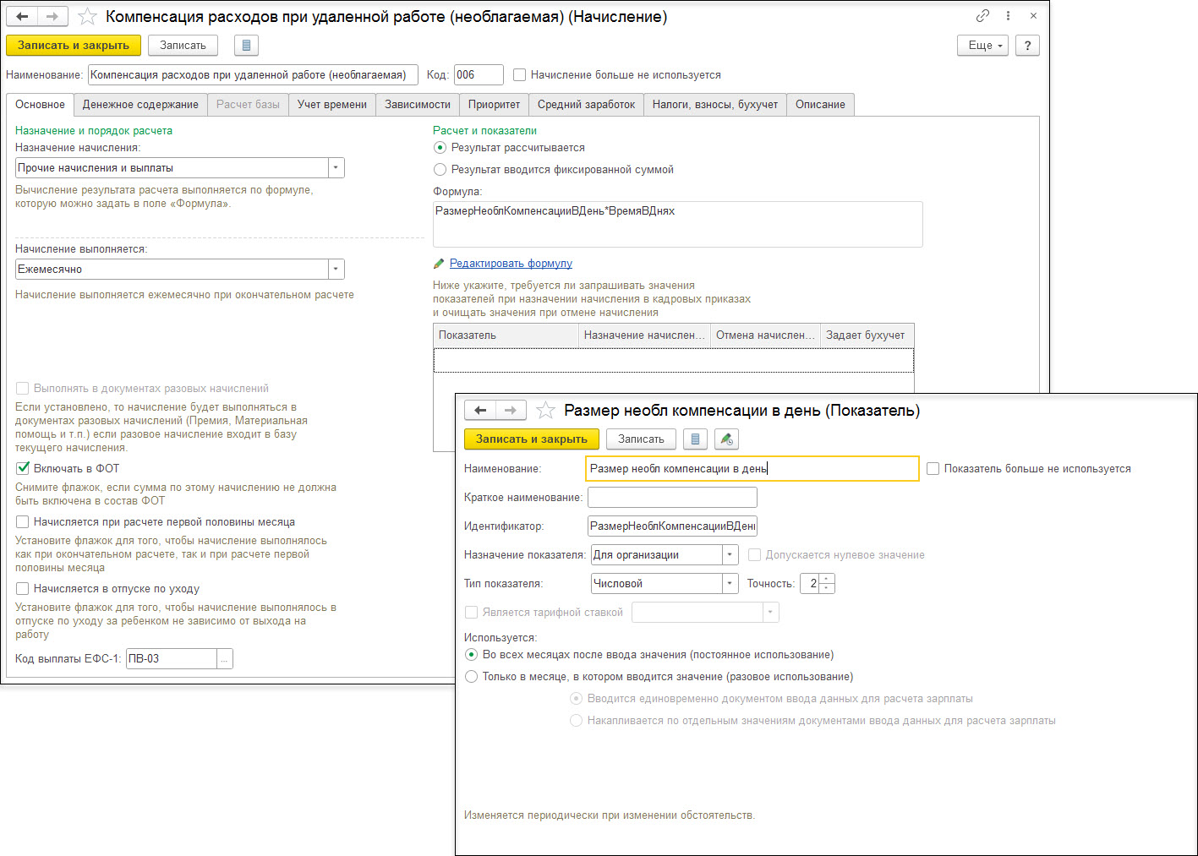Click Записать in Начисление window

tap(183, 46)
